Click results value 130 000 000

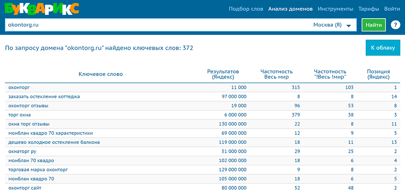(233, 124)
